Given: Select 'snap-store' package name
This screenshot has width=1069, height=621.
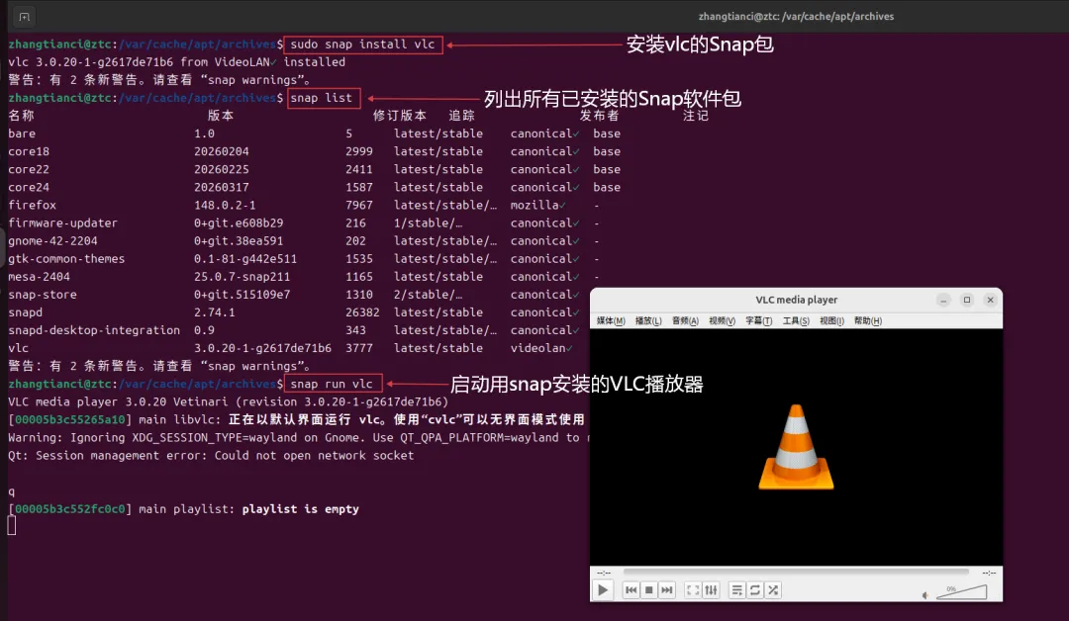Looking at the screenshot, I should (x=43, y=294).
